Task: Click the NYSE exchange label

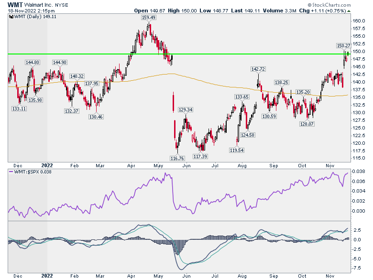Action: 62,5
